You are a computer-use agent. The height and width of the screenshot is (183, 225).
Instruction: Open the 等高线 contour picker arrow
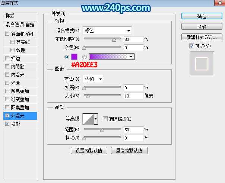point(96,119)
